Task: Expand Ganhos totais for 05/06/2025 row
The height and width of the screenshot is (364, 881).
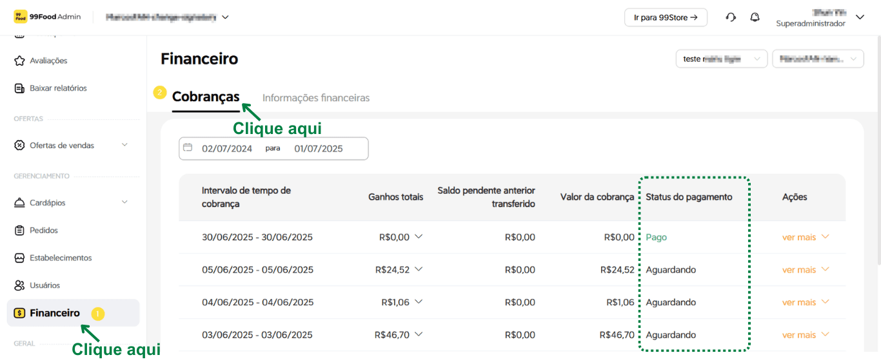Action: pyautogui.click(x=419, y=269)
